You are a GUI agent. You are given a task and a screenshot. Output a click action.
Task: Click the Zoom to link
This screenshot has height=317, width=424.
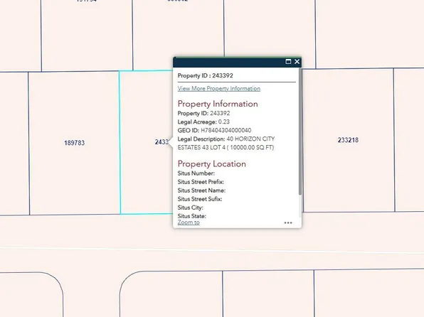coord(189,222)
